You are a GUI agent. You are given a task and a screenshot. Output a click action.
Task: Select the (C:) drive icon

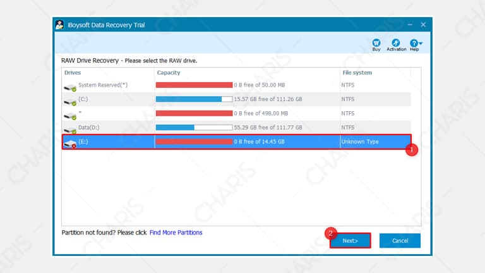(70, 102)
